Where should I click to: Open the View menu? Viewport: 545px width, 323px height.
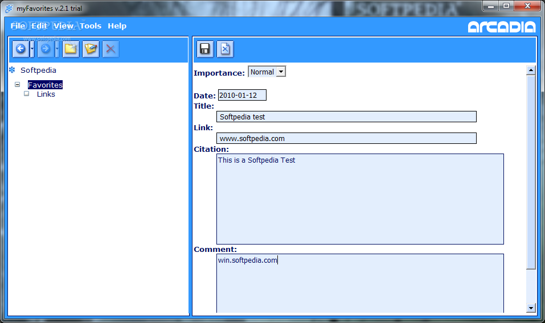(x=63, y=26)
